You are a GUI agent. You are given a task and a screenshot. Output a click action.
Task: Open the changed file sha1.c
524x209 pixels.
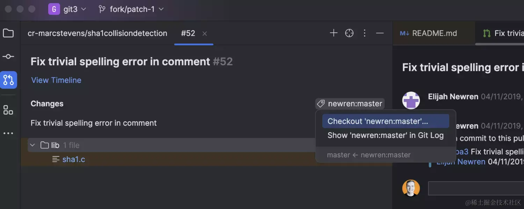pos(74,159)
